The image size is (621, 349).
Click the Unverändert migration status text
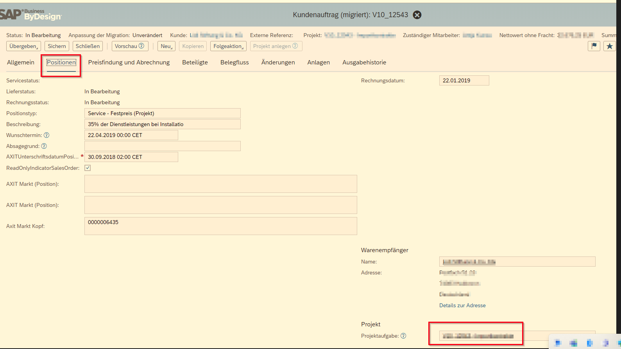147,35
